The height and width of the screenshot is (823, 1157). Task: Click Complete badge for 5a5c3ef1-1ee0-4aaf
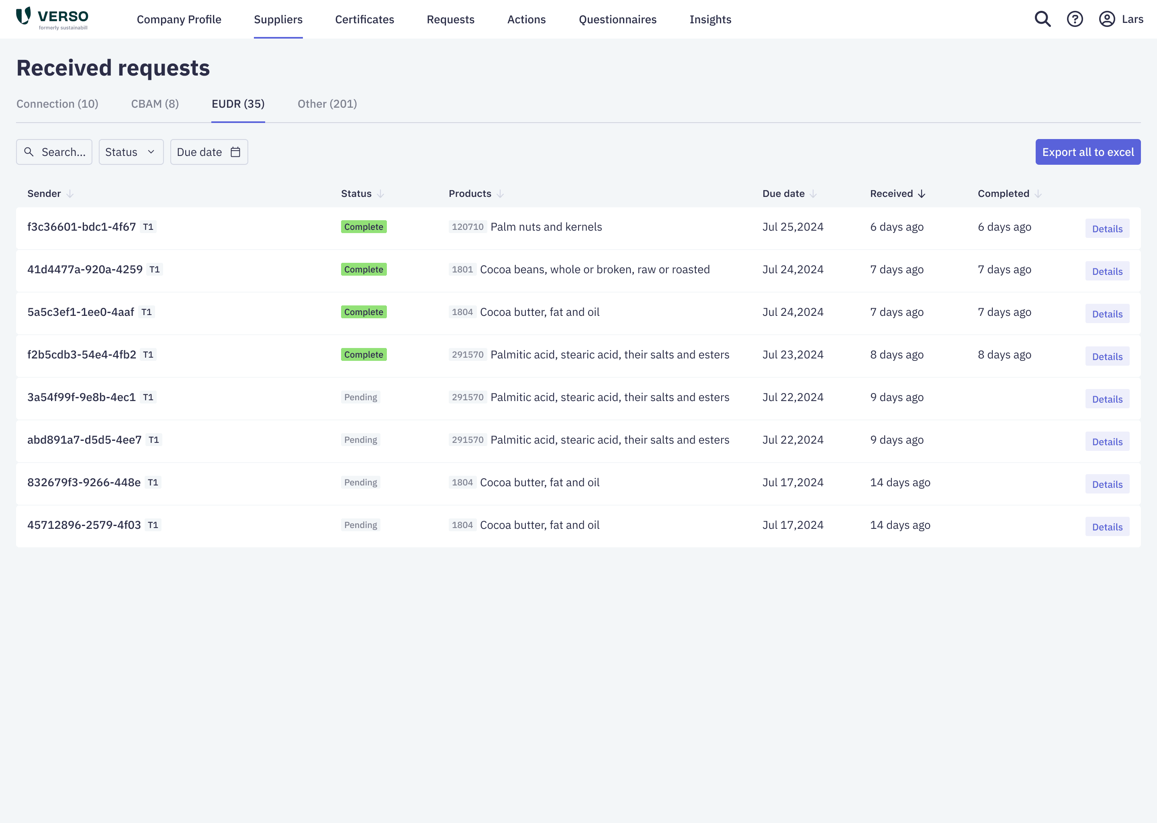point(364,312)
